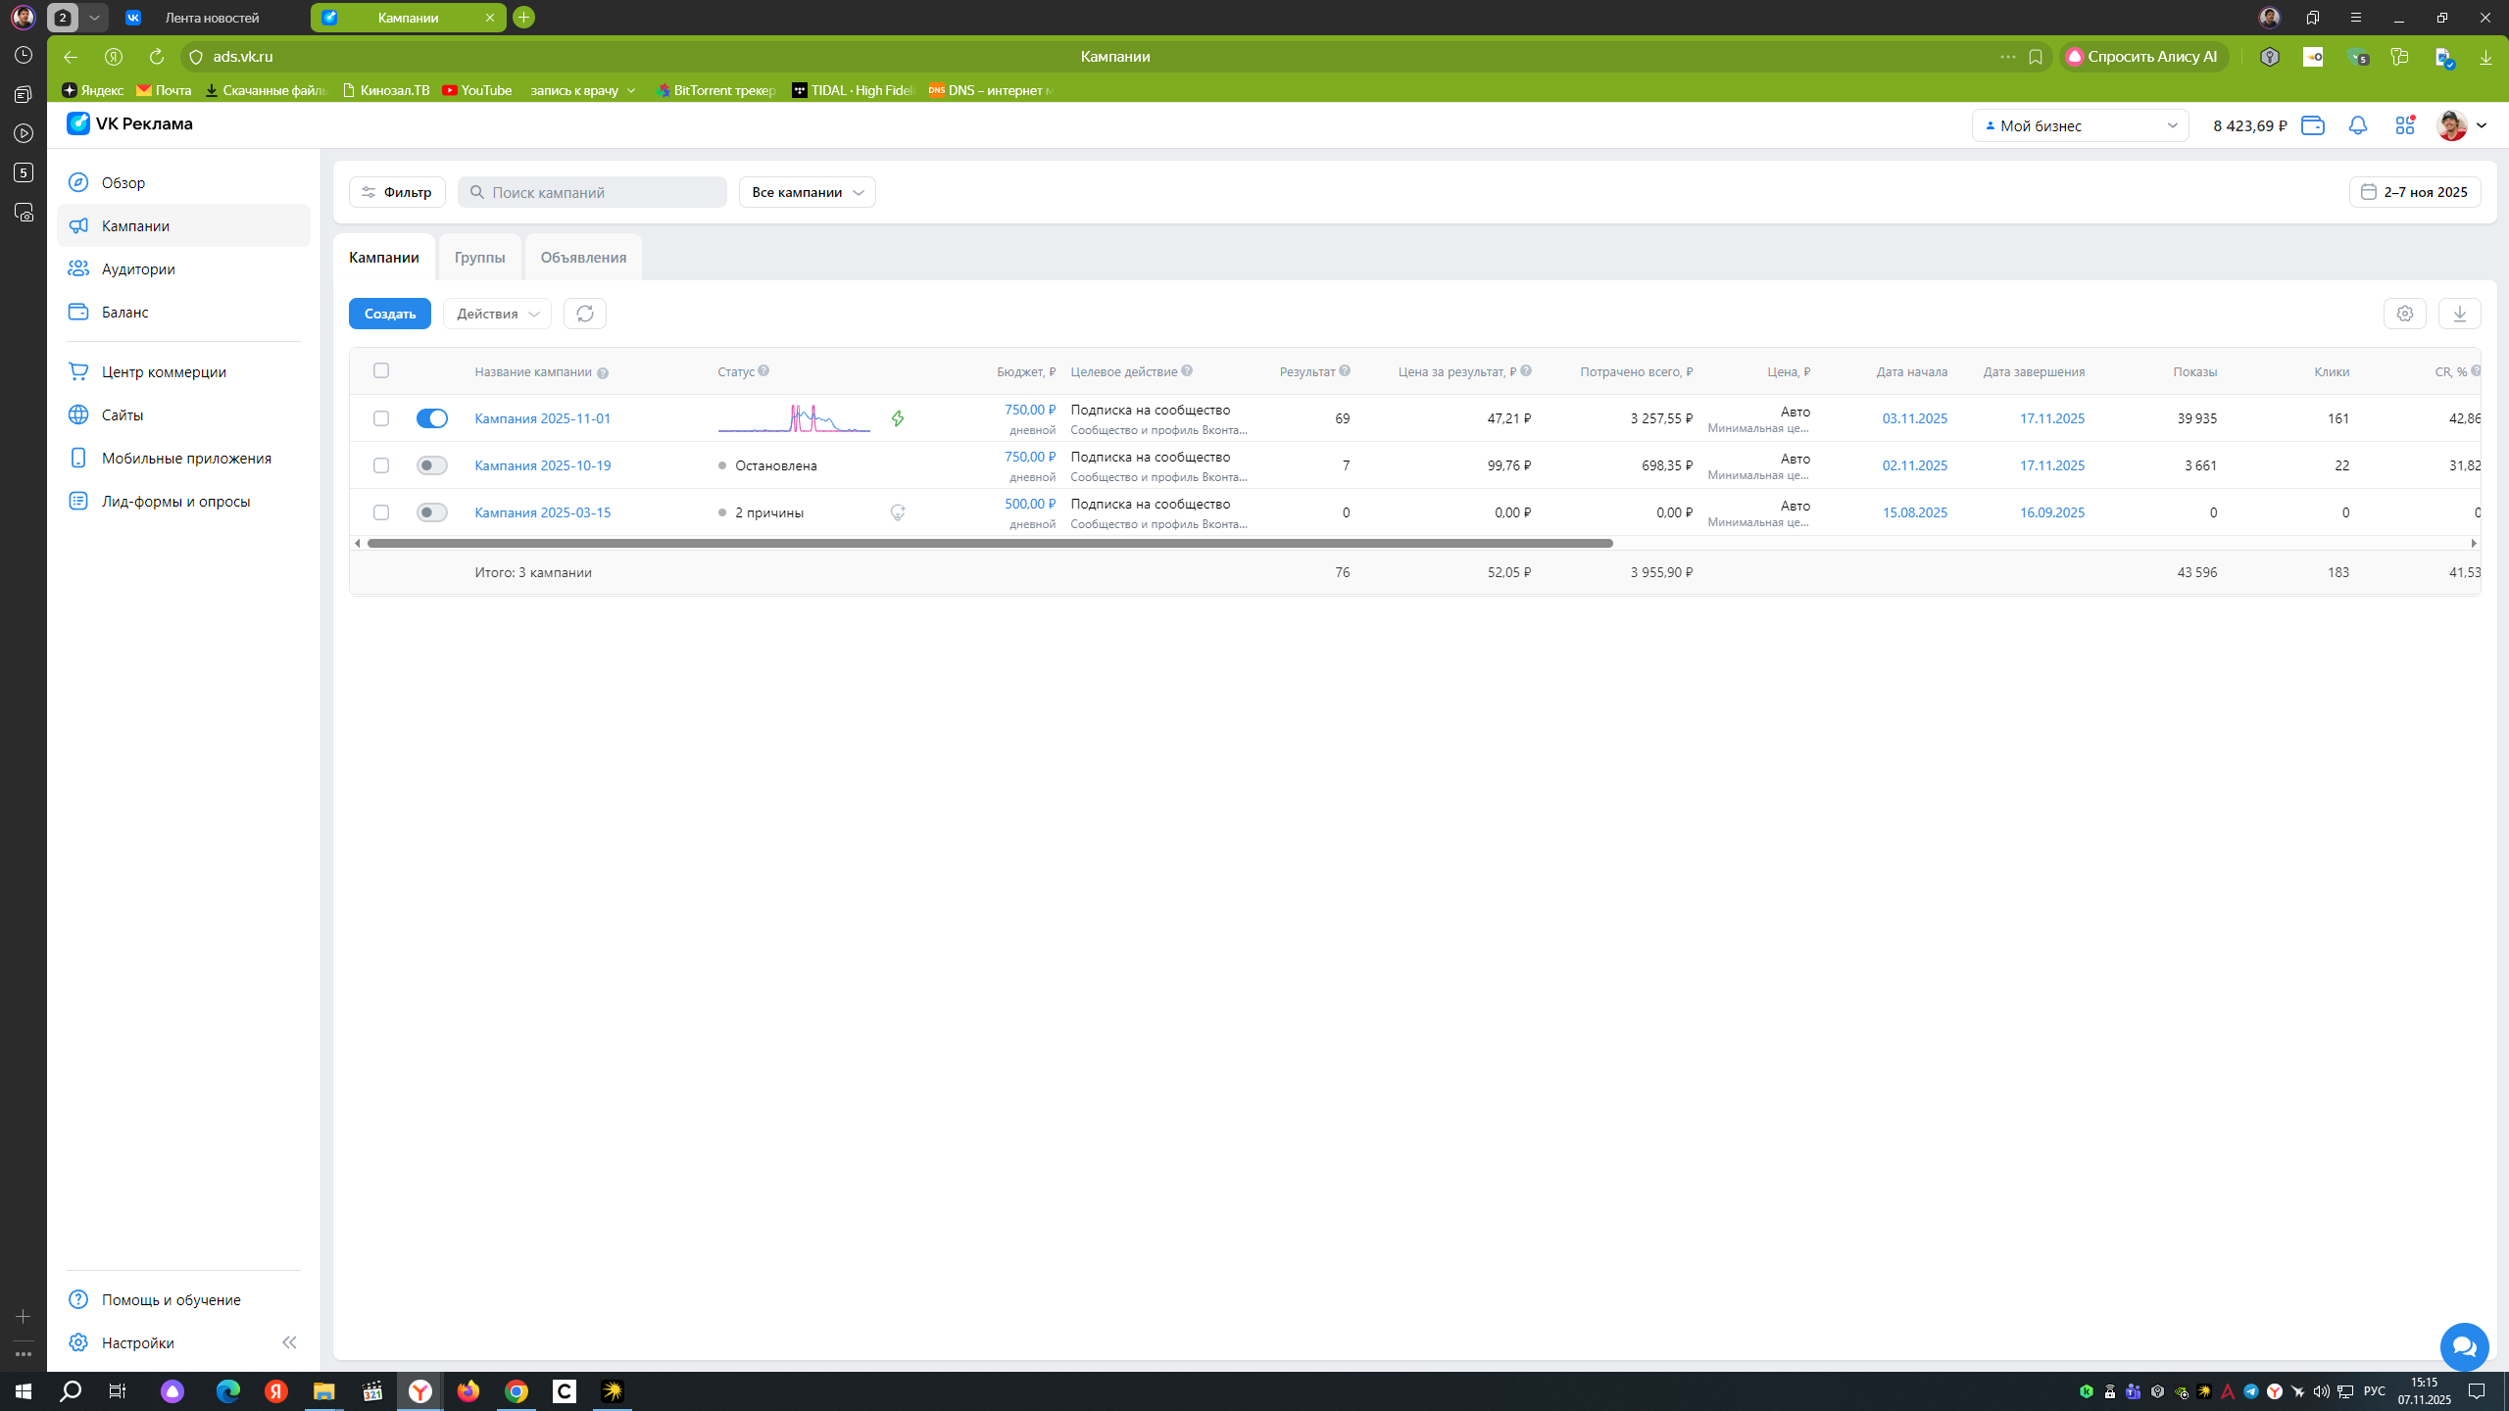2509x1411 pixels.
Task: Switch to the Лента новостей browser tab
Action: coord(211,18)
